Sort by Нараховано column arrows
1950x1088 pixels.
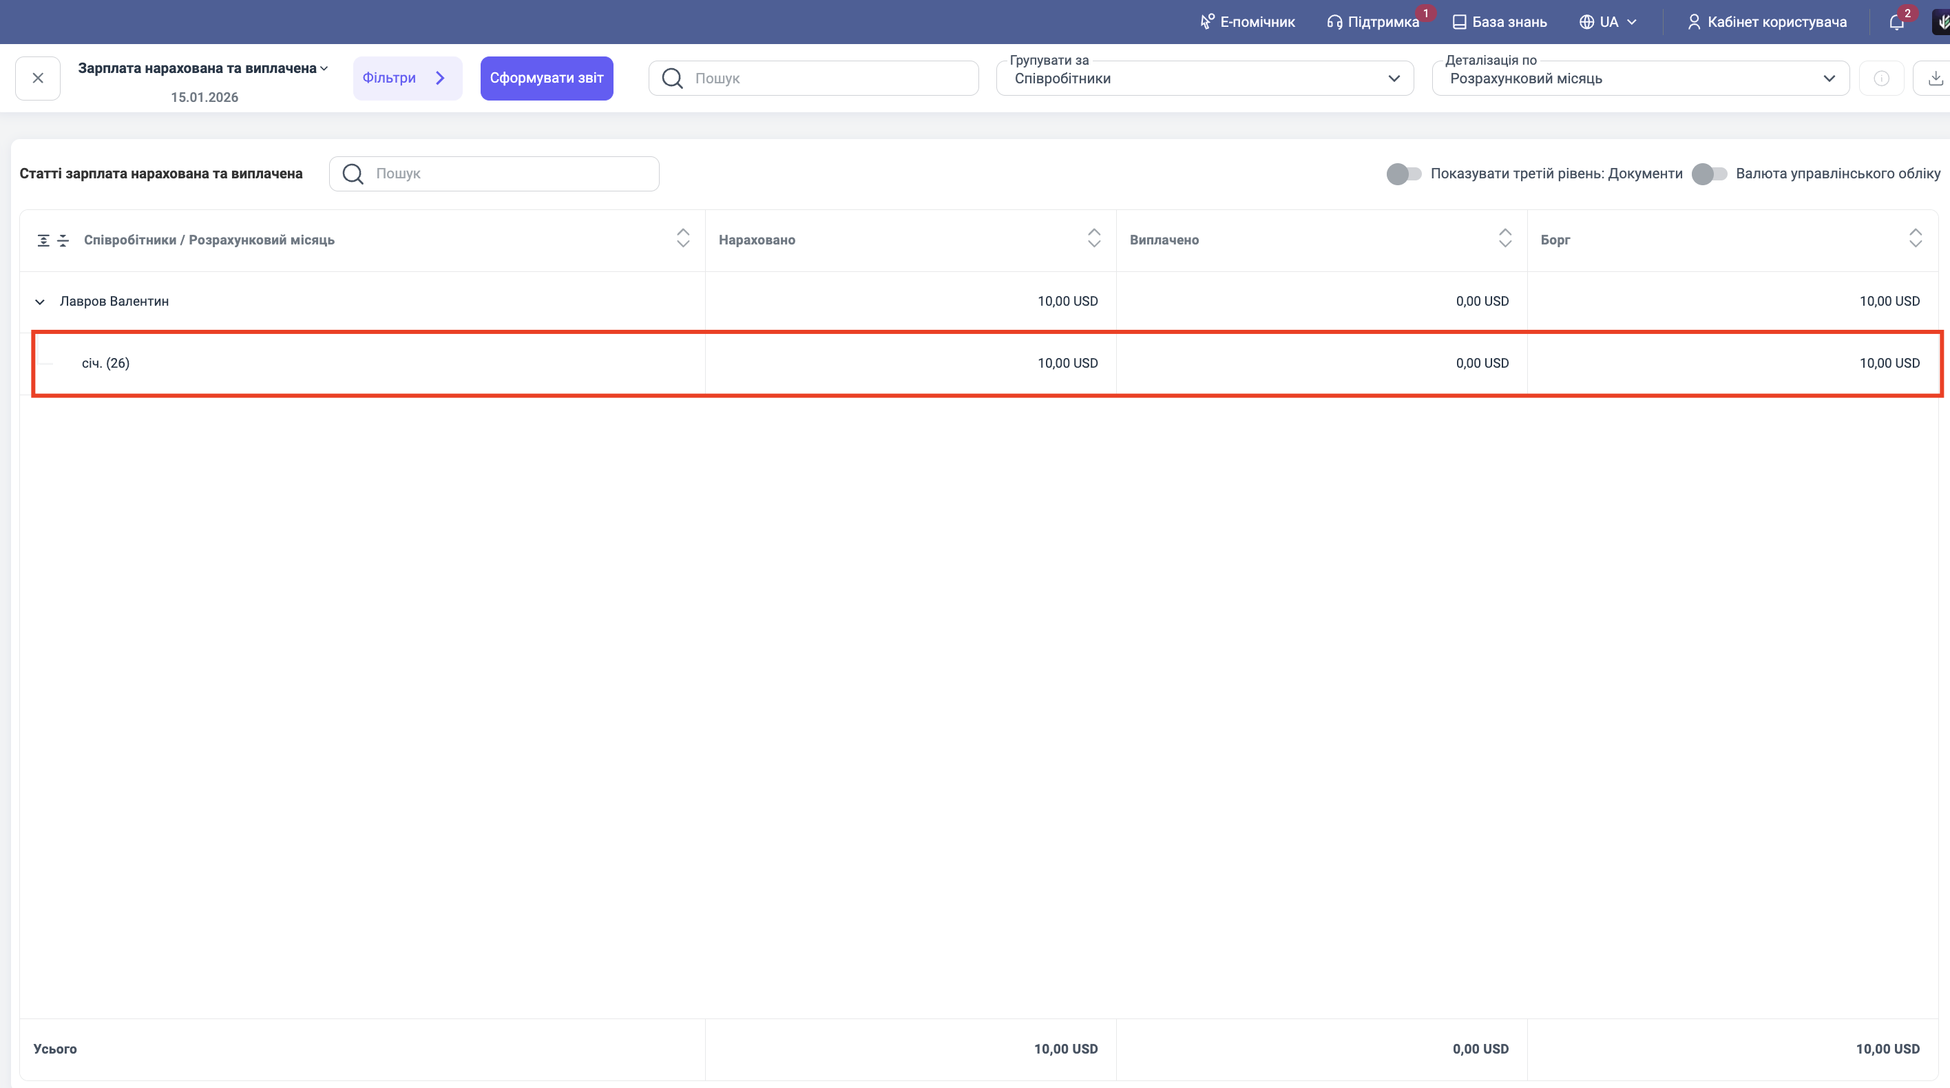(x=1094, y=238)
